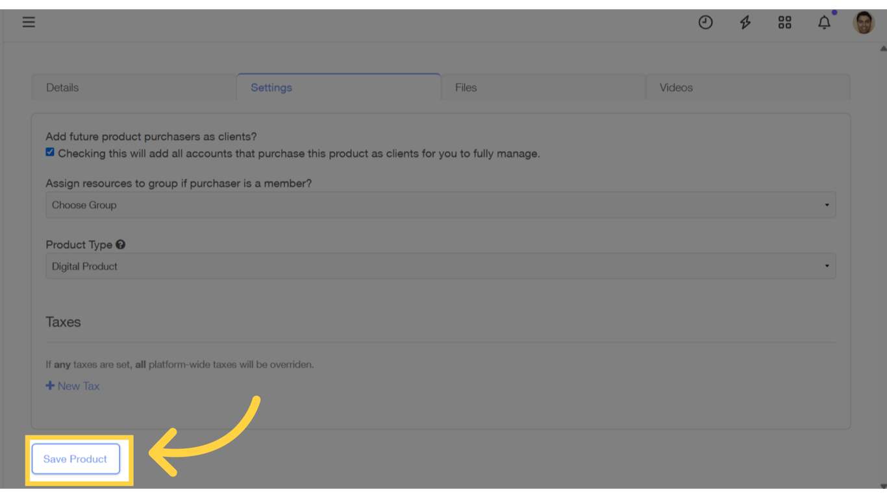The image size is (887, 498).
Task: Click the Product Type help icon
Action: (121, 244)
